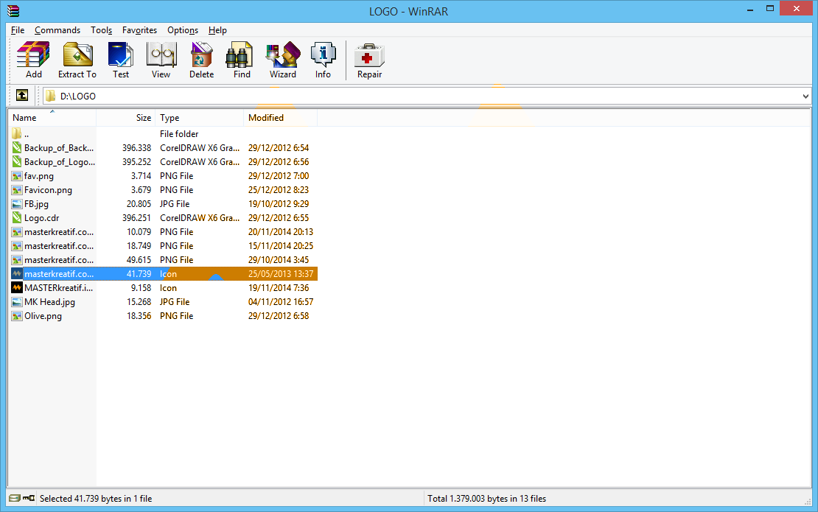Click the folder icon in address bar
818x512 pixels.
click(x=51, y=96)
